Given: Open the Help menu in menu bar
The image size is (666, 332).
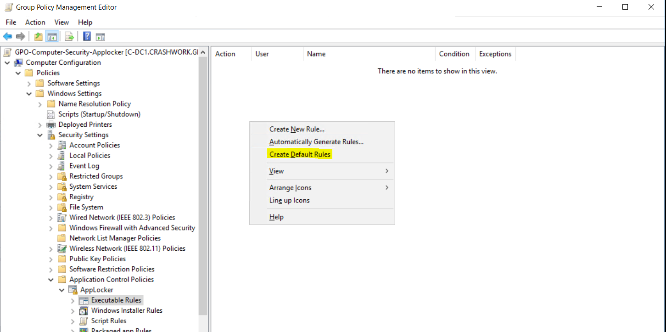Looking at the screenshot, I should point(85,22).
